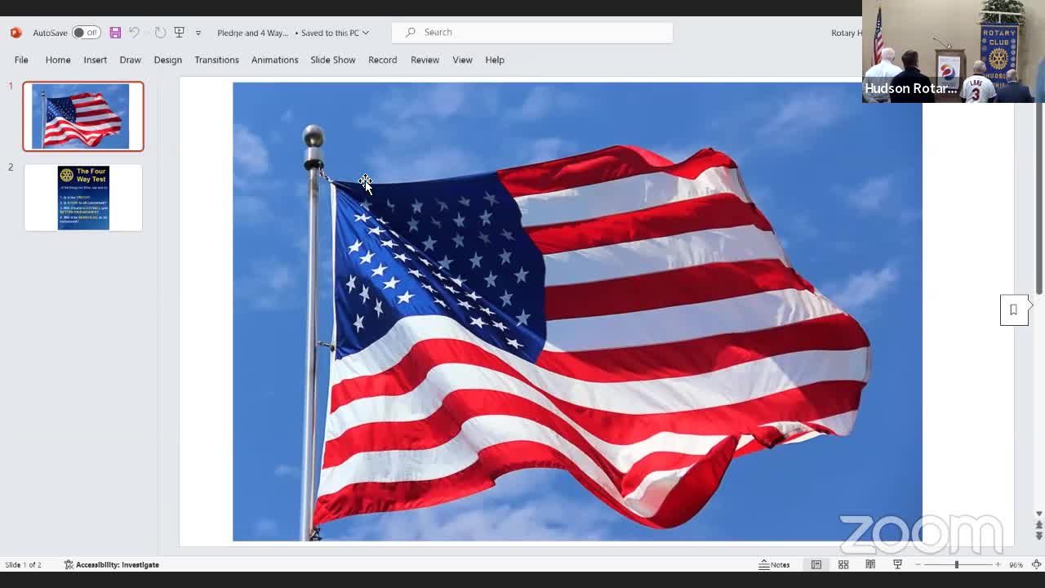Image resolution: width=1045 pixels, height=588 pixels.
Task: Select slide 2 Four Way Test thumbnail
Action: click(x=83, y=198)
